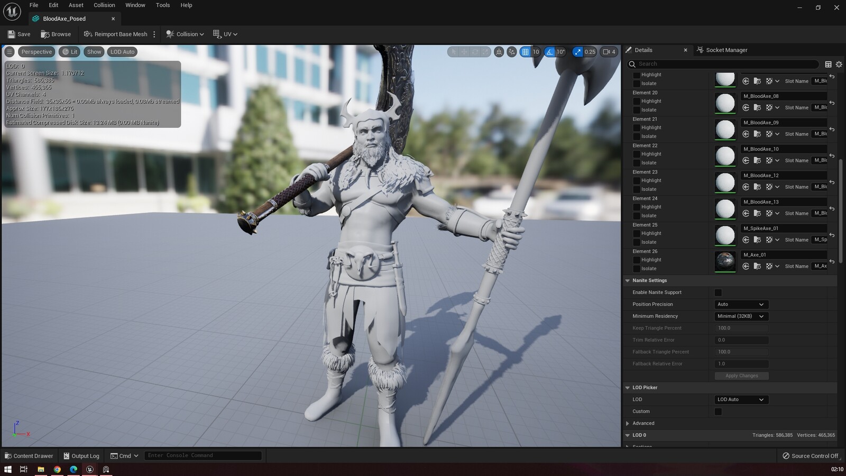Open Details panel settings gear

coord(839,64)
